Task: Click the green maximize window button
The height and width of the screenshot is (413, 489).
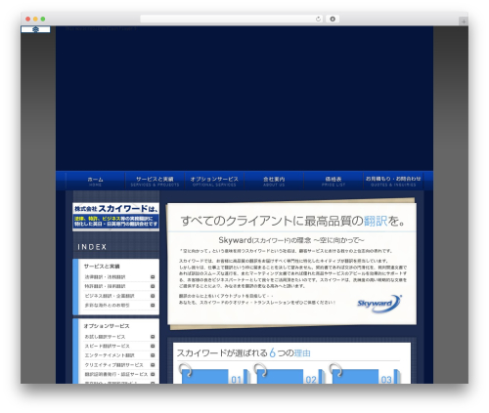Action: [x=43, y=19]
